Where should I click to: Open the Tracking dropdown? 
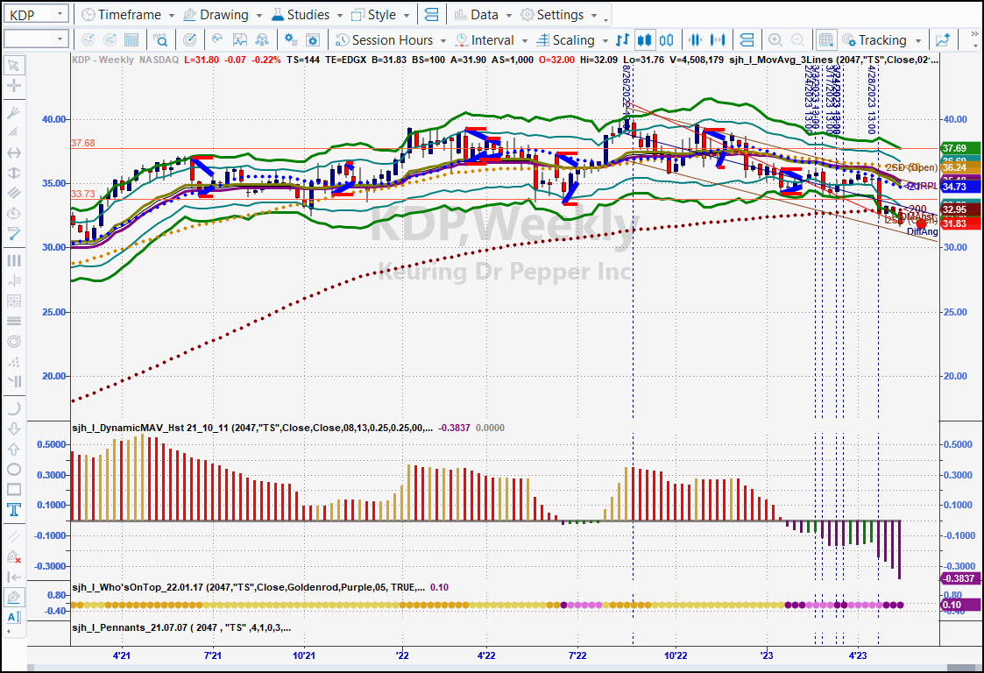tap(881, 40)
